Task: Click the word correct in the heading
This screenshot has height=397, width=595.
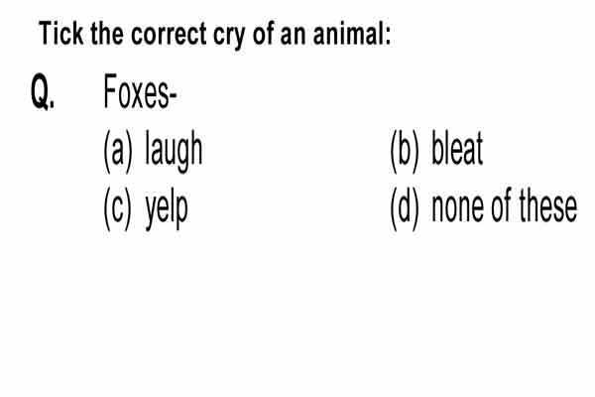Action: tap(169, 34)
